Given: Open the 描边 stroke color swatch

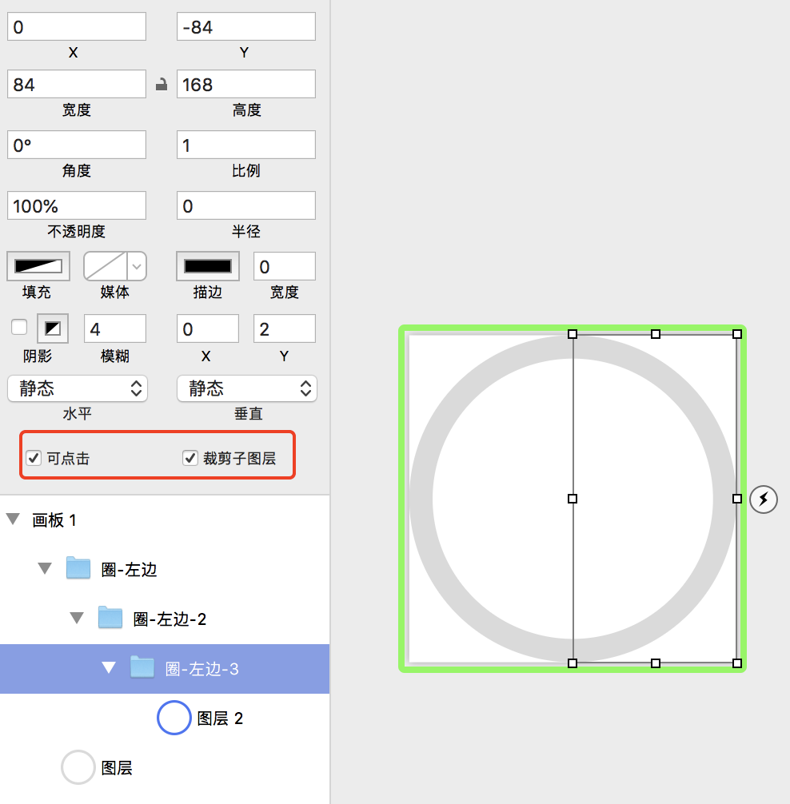Looking at the screenshot, I should click(208, 266).
